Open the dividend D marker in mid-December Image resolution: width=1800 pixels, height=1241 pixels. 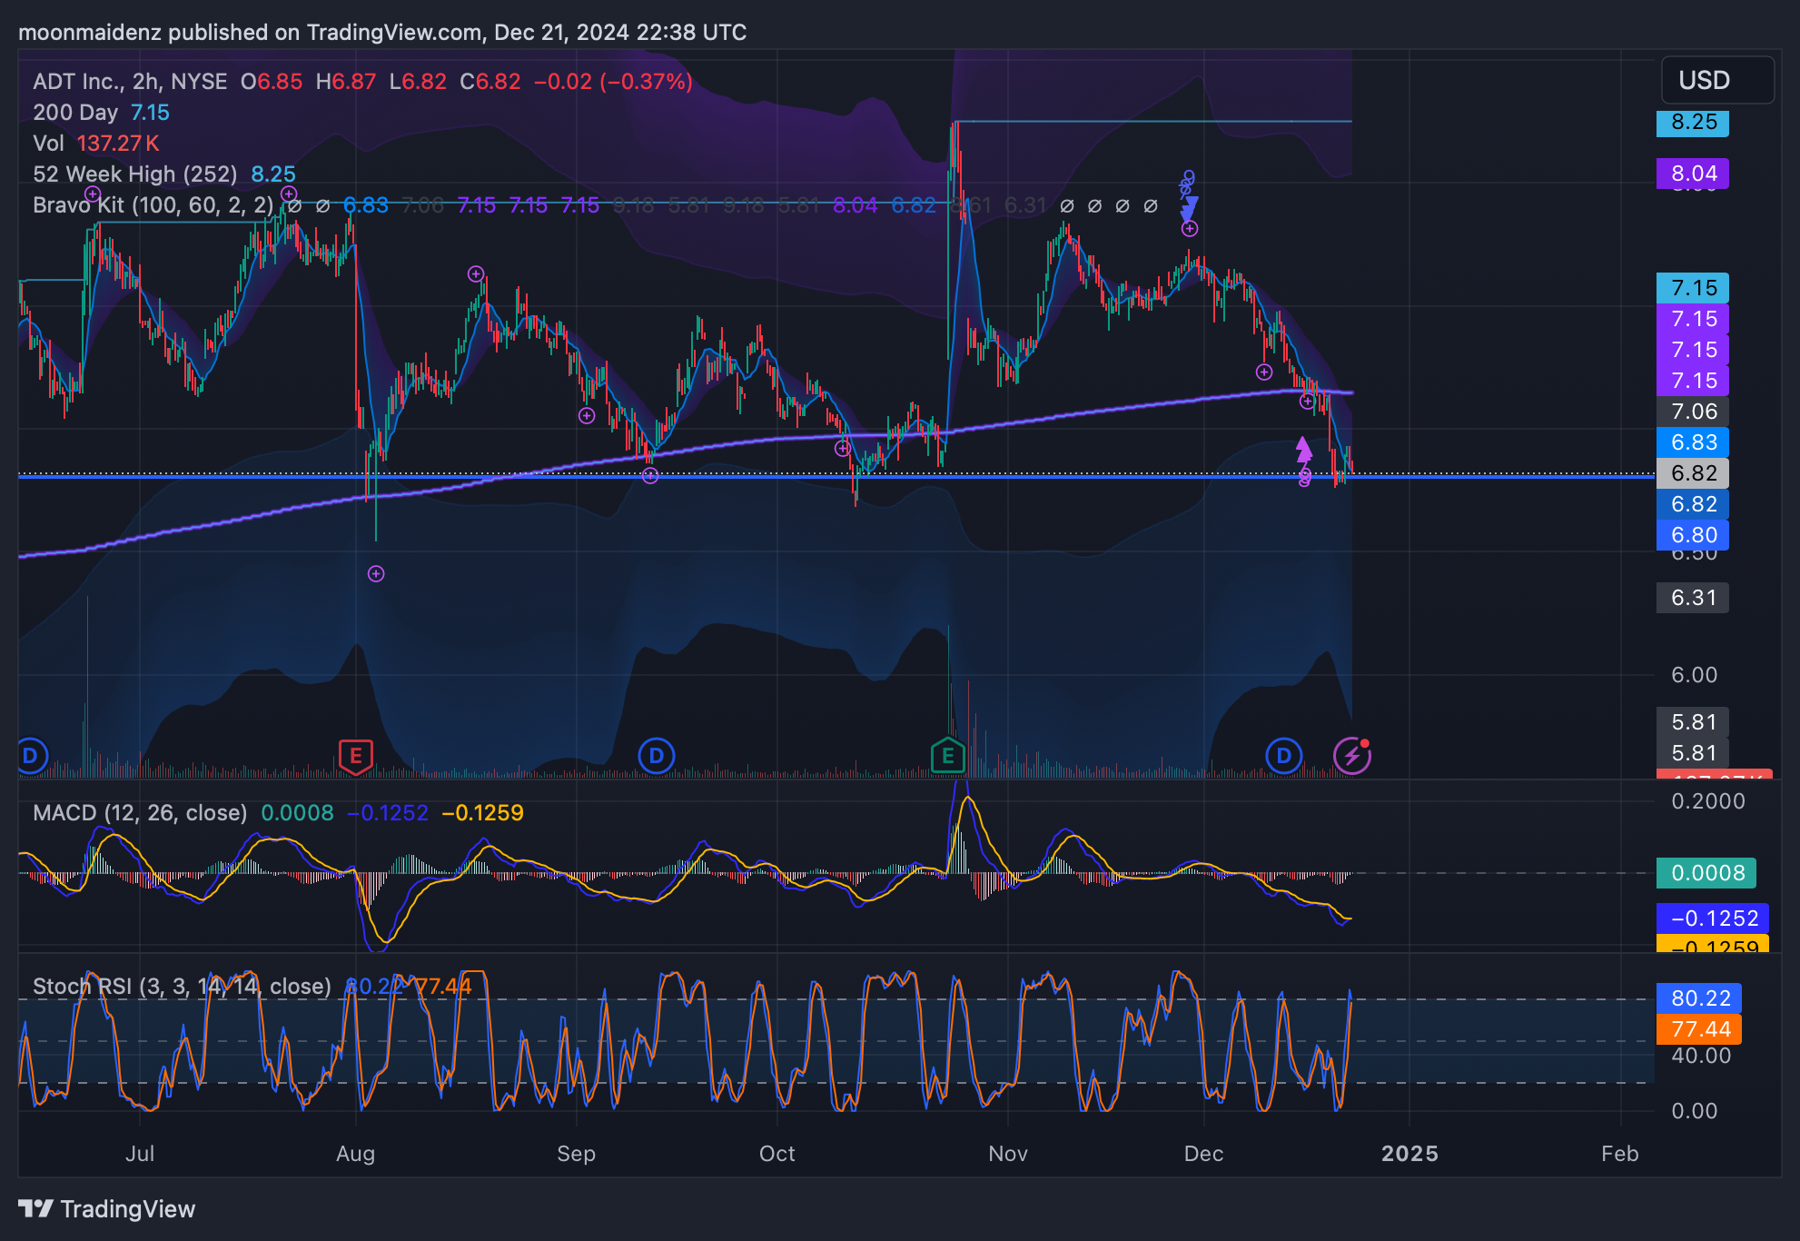pyautogui.click(x=1284, y=756)
